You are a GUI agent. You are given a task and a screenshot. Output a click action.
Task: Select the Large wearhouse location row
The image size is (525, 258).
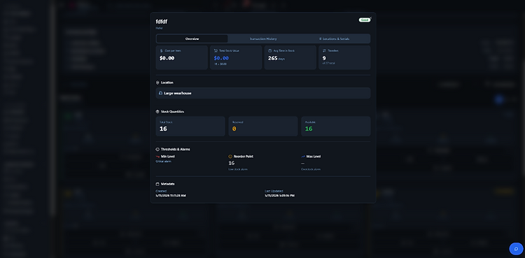point(263,93)
